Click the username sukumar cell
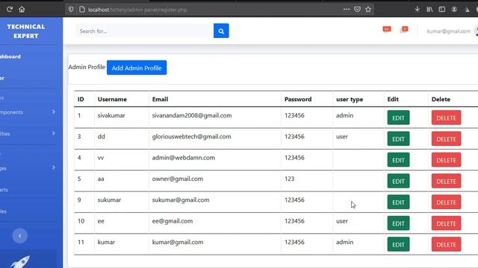The width and height of the screenshot is (478, 268). [x=109, y=200]
